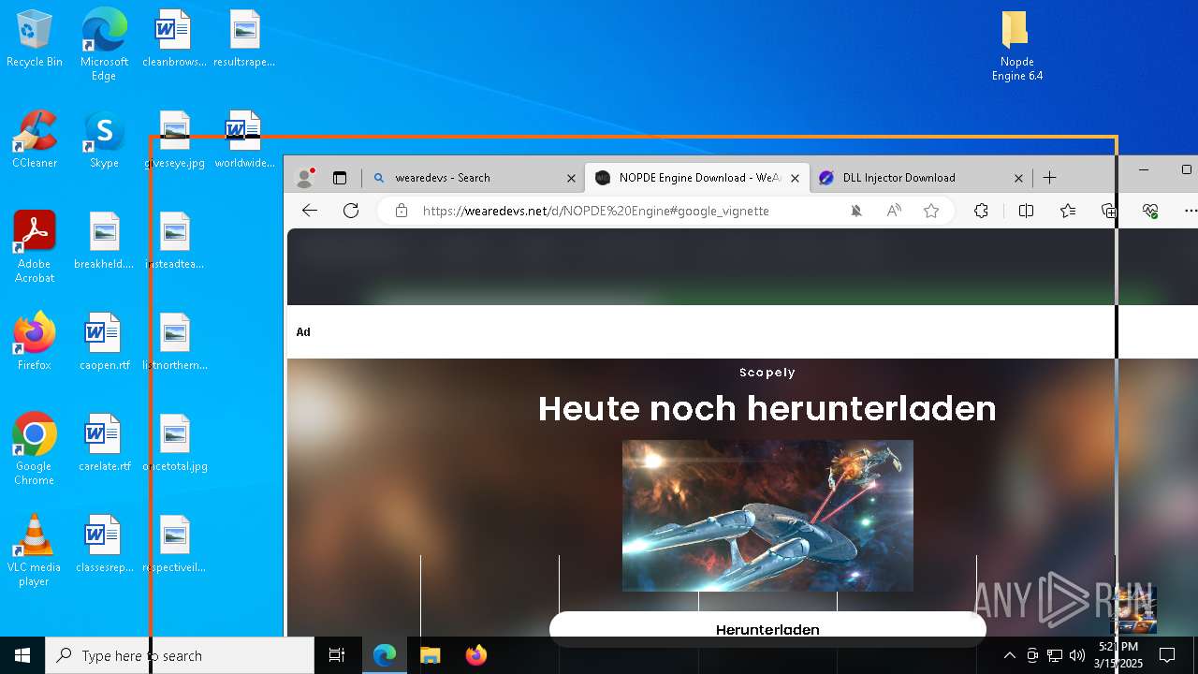
Task: Toggle Edge split screen icon
Action: click(1026, 211)
